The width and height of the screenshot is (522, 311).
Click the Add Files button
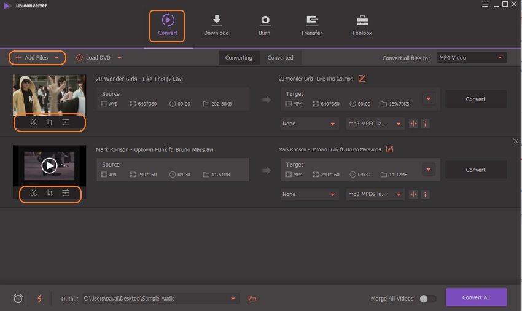(37, 58)
